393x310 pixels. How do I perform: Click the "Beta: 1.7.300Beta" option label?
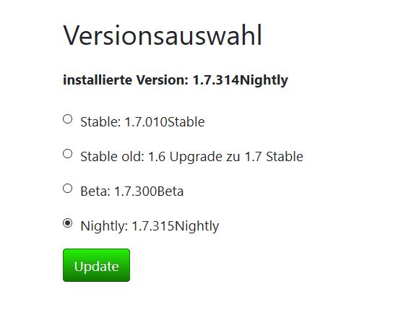[x=131, y=191]
